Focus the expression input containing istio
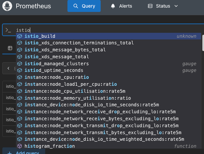Viewport: 204px width, 154px height. point(103,30)
